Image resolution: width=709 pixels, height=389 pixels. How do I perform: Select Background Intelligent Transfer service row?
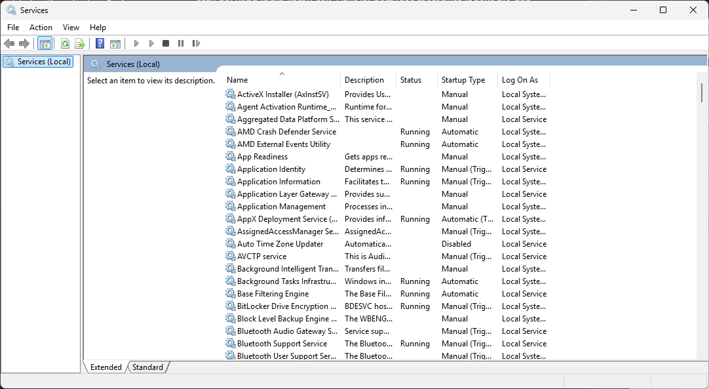point(387,268)
